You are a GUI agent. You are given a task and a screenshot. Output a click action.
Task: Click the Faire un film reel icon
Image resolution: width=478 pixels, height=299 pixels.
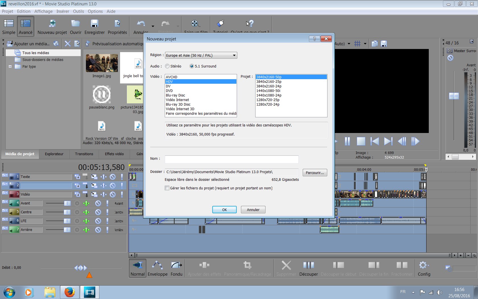pyautogui.click(x=196, y=24)
